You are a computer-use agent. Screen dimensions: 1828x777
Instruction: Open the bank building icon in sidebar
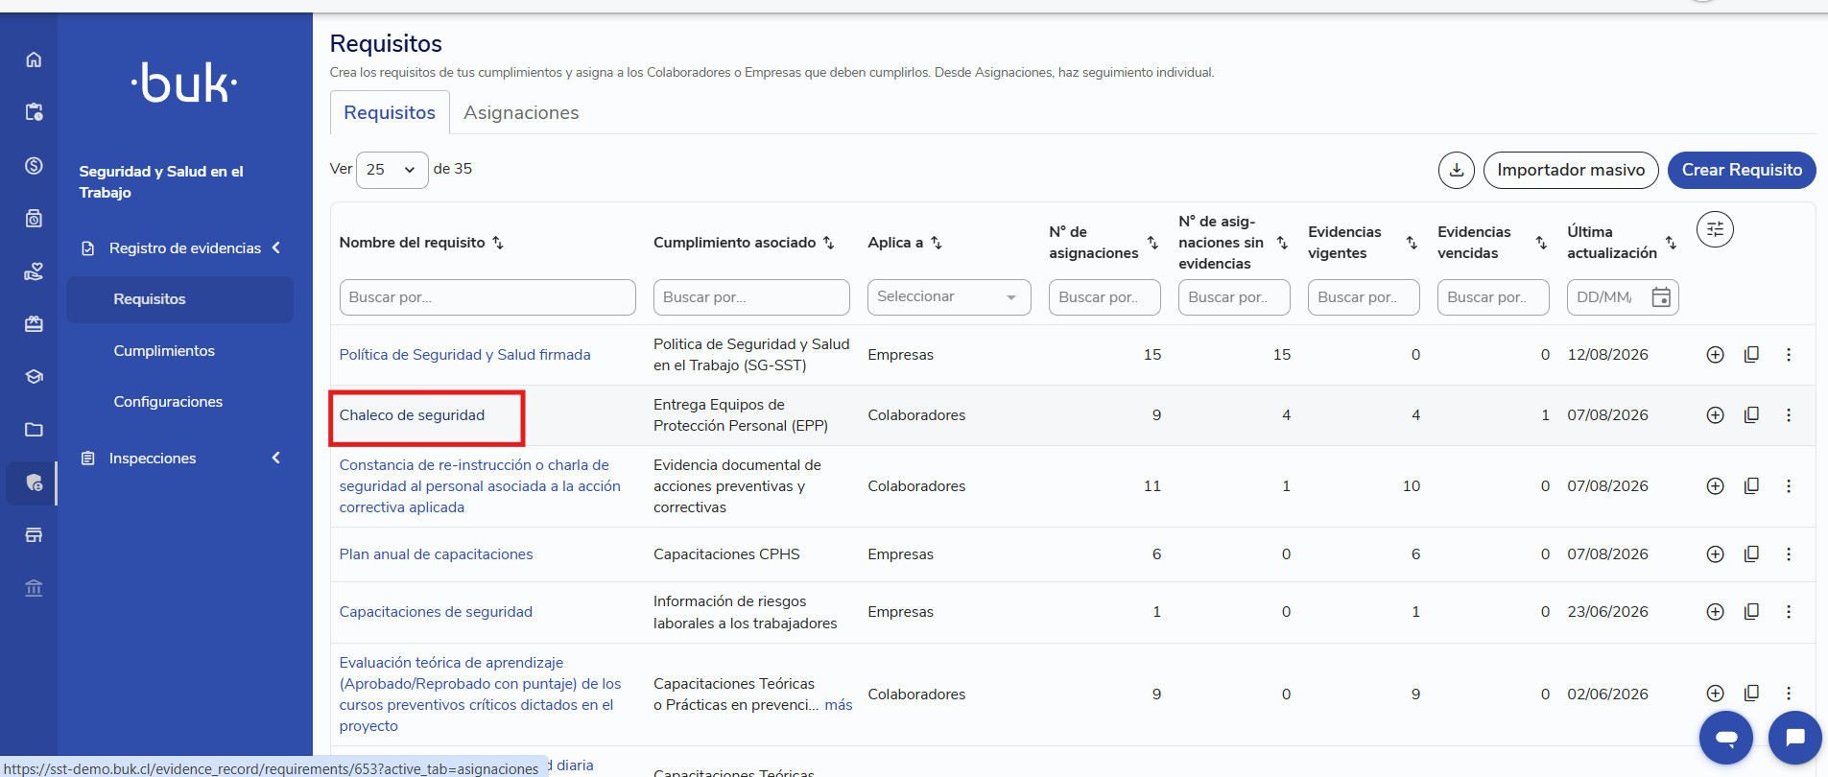pyautogui.click(x=34, y=588)
